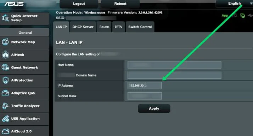Screen dimensions: 253x136
Task: Click the App link
Action: 225,16
